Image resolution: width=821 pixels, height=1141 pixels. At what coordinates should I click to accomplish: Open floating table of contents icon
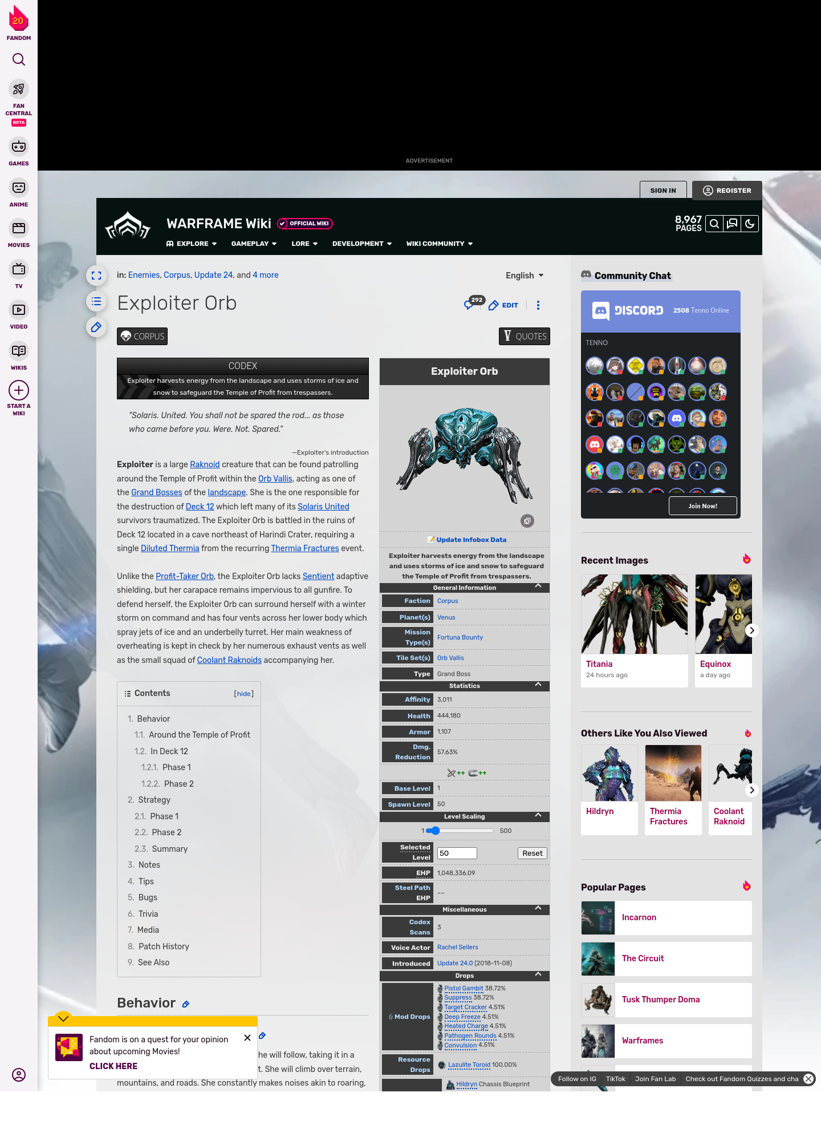click(96, 301)
